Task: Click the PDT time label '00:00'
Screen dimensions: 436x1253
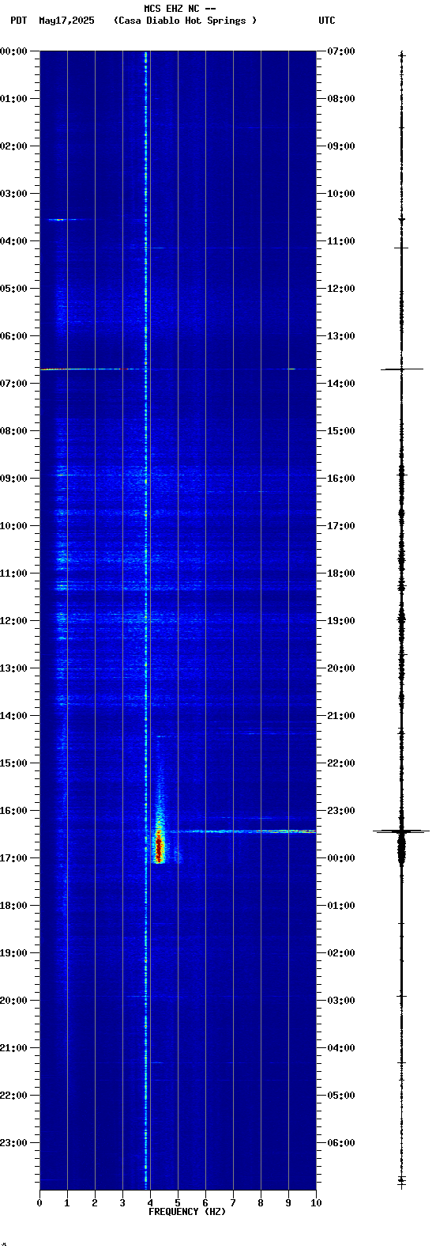Action: 14,51
